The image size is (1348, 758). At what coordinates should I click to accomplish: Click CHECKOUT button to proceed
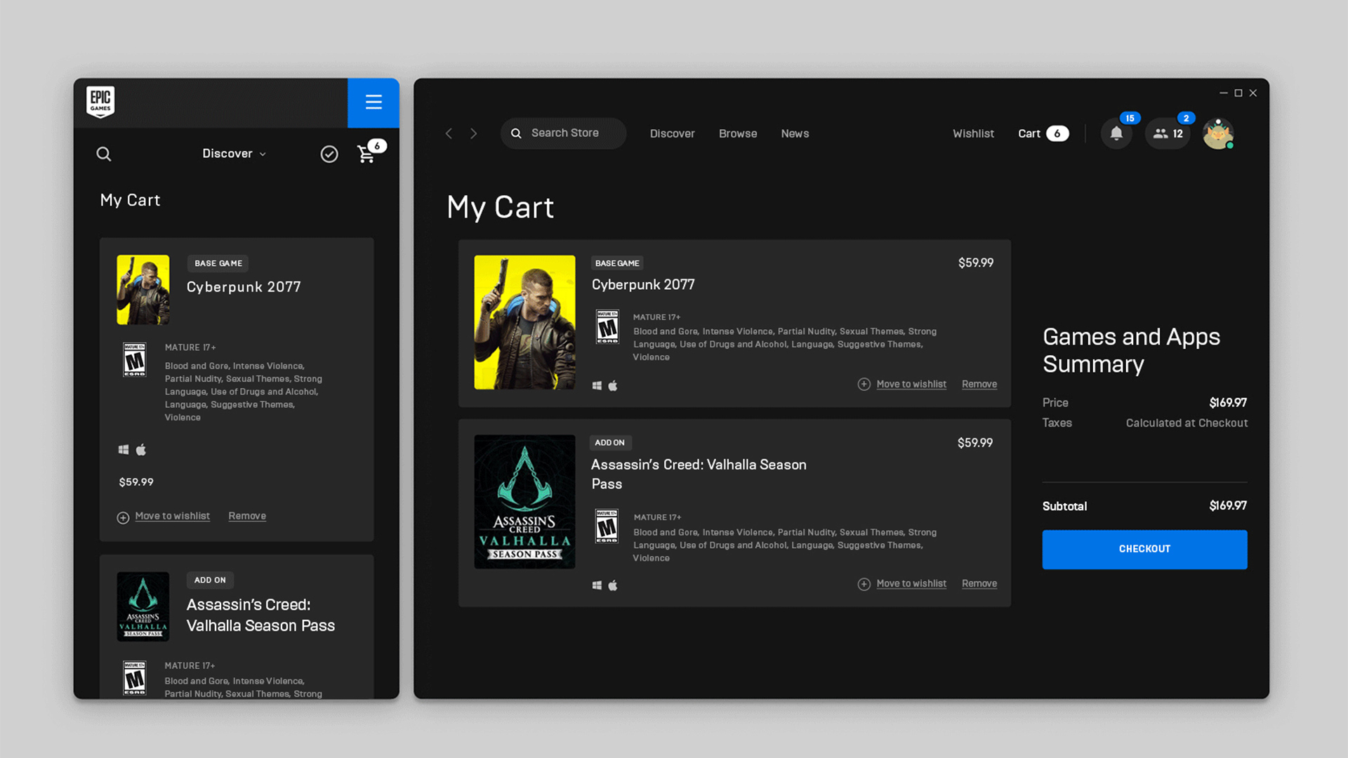[1145, 548]
